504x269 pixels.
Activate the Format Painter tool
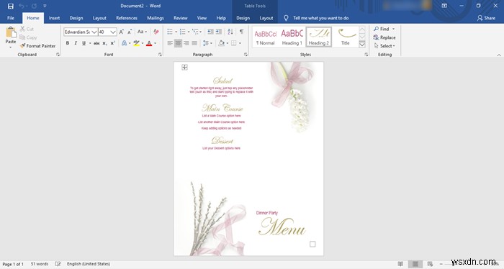tap(37, 46)
